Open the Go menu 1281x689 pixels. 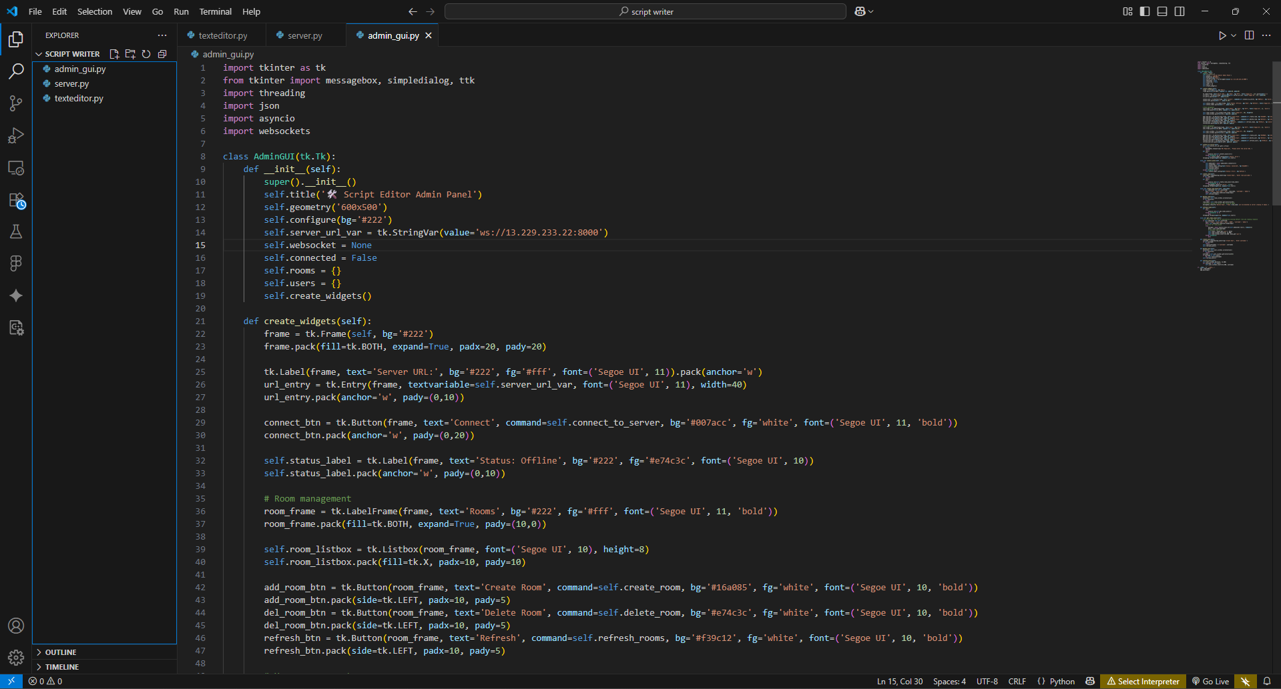tap(158, 11)
